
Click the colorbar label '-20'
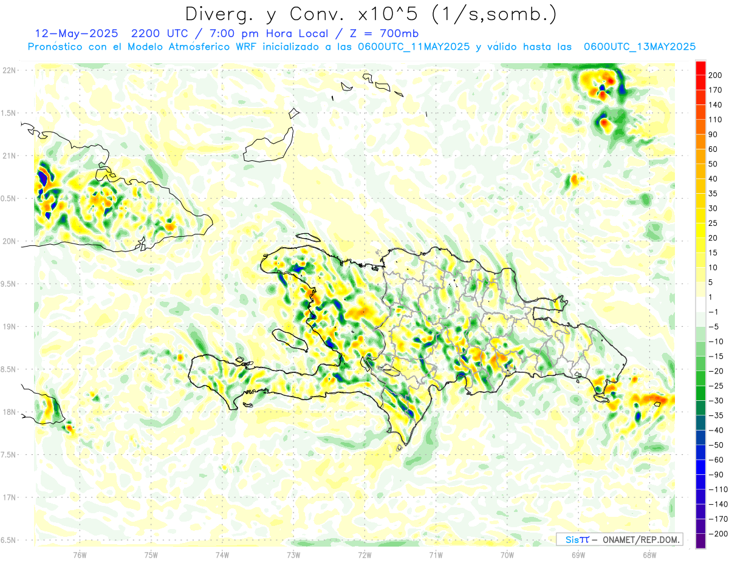pos(715,371)
